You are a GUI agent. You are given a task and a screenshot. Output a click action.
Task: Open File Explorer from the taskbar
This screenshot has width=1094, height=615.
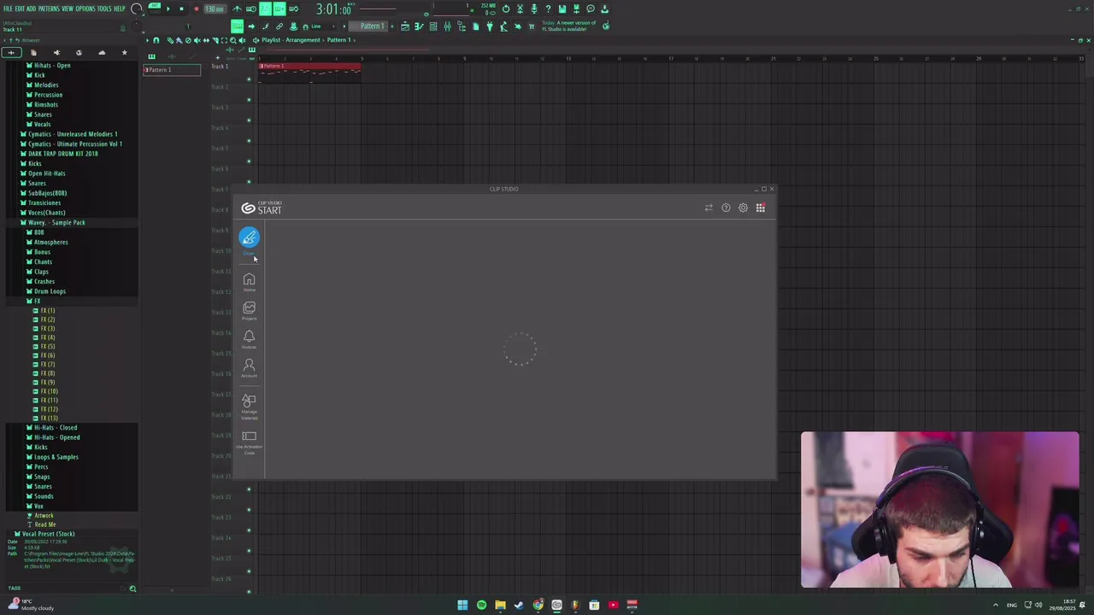[x=500, y=605]
